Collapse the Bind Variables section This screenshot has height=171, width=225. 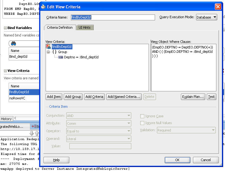click(5, 28)
